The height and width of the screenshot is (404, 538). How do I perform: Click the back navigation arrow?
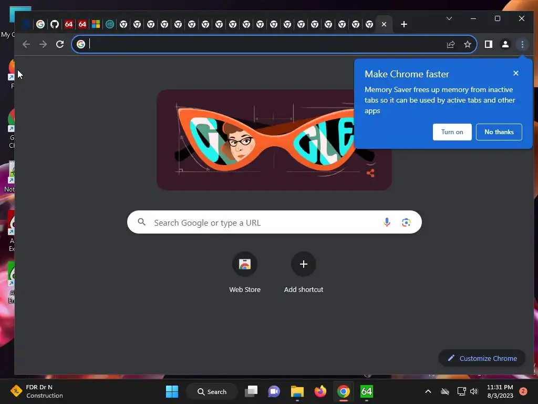point(26,44)
